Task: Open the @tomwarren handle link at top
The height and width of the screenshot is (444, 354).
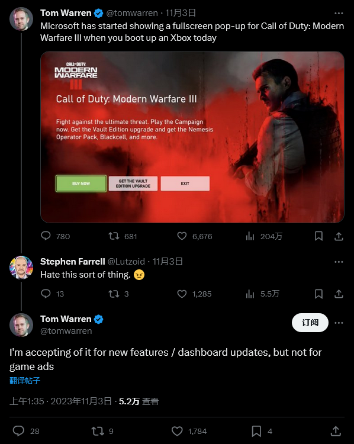Action: [132, 13]
